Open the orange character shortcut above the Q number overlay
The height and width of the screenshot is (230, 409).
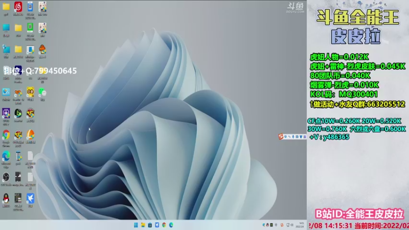point(42,49)
